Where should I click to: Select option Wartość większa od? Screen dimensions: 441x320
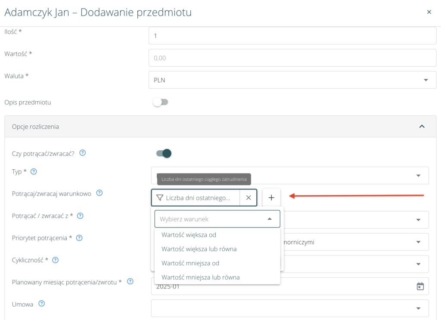pos(189,235)
